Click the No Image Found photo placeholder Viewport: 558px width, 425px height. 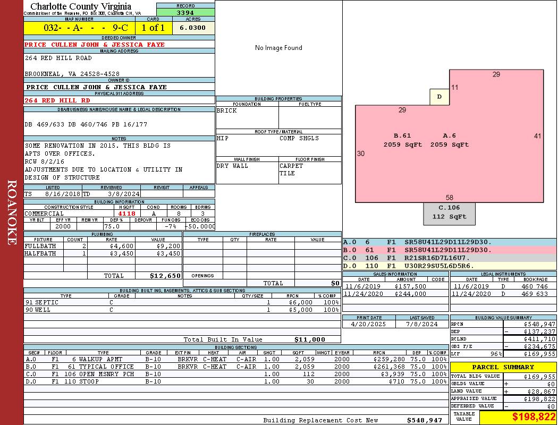click(278, 48)
